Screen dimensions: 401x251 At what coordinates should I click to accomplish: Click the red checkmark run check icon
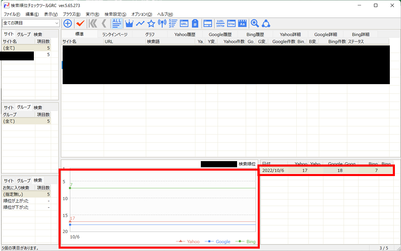[x=80, y=23]
